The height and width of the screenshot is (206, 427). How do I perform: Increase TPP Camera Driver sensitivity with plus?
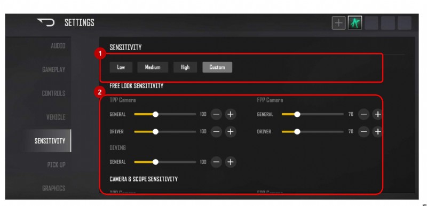(231, 132)
